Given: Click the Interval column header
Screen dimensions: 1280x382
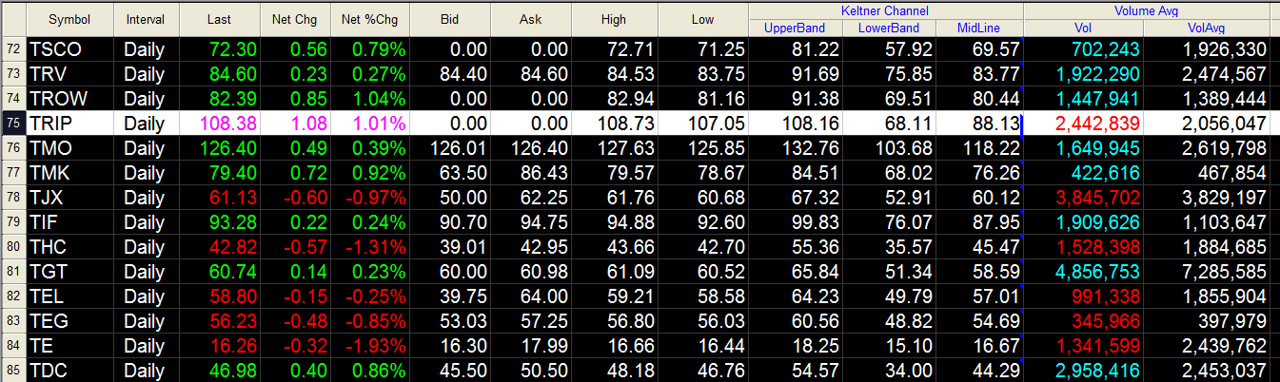Looking at the screenshot, I should click(145, 19).
